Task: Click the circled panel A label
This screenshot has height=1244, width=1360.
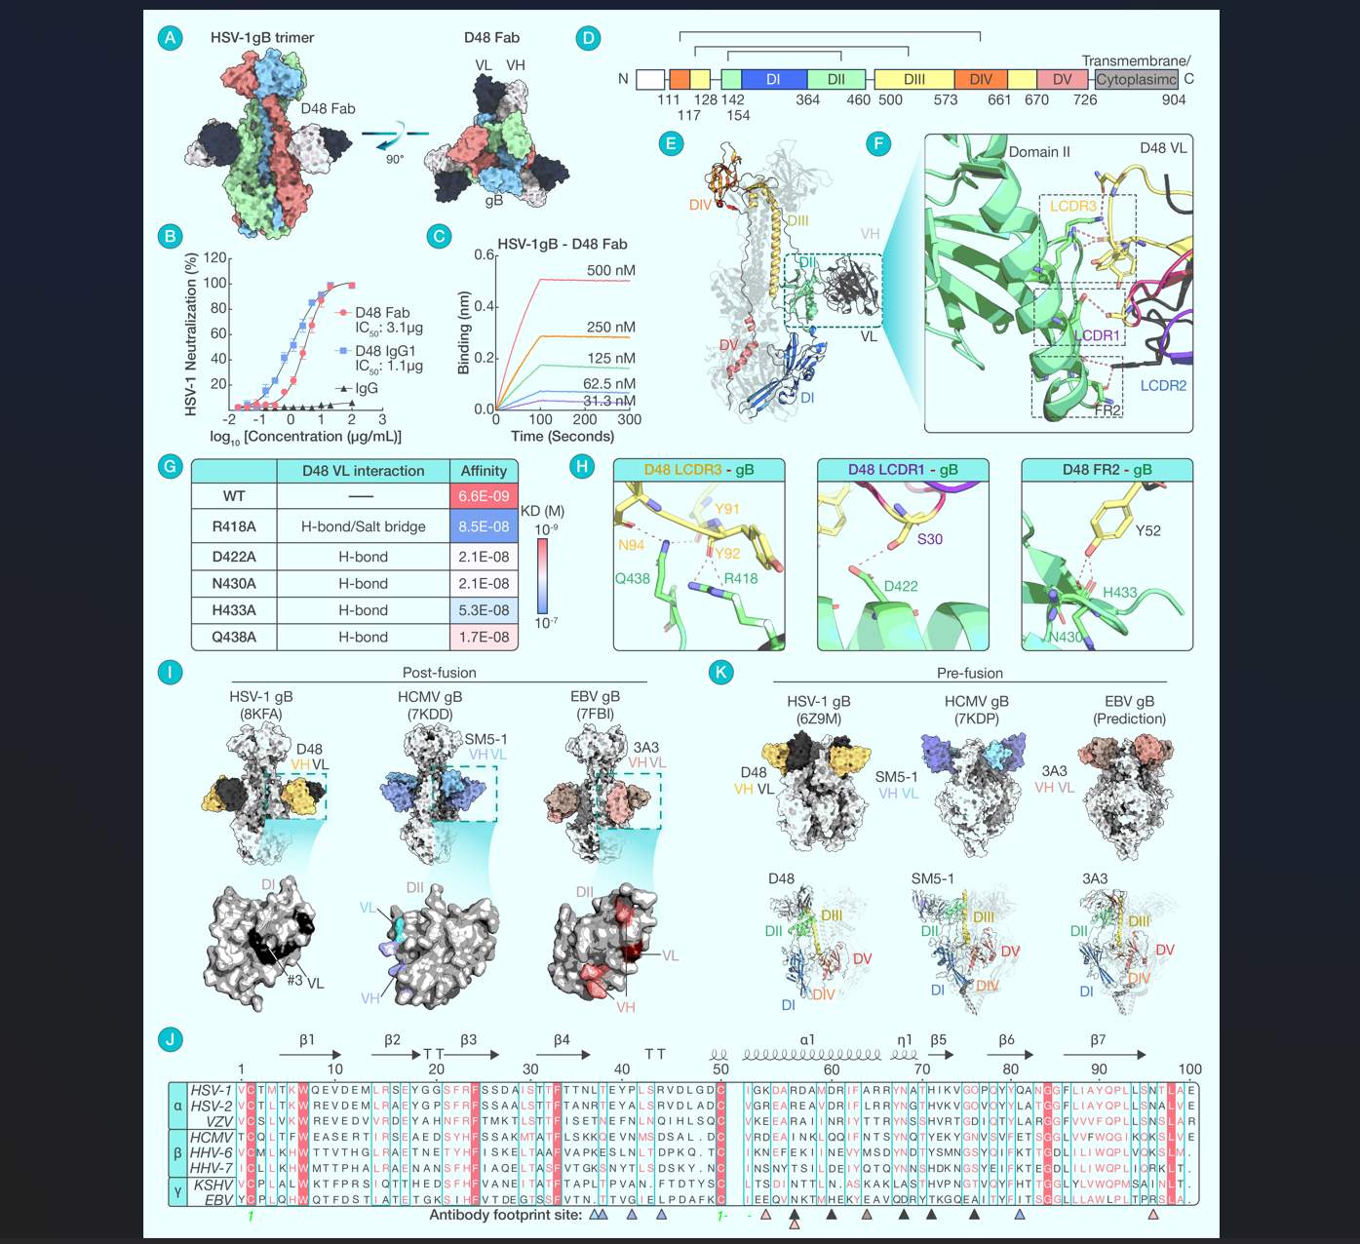Action: [x=170, y=38]
